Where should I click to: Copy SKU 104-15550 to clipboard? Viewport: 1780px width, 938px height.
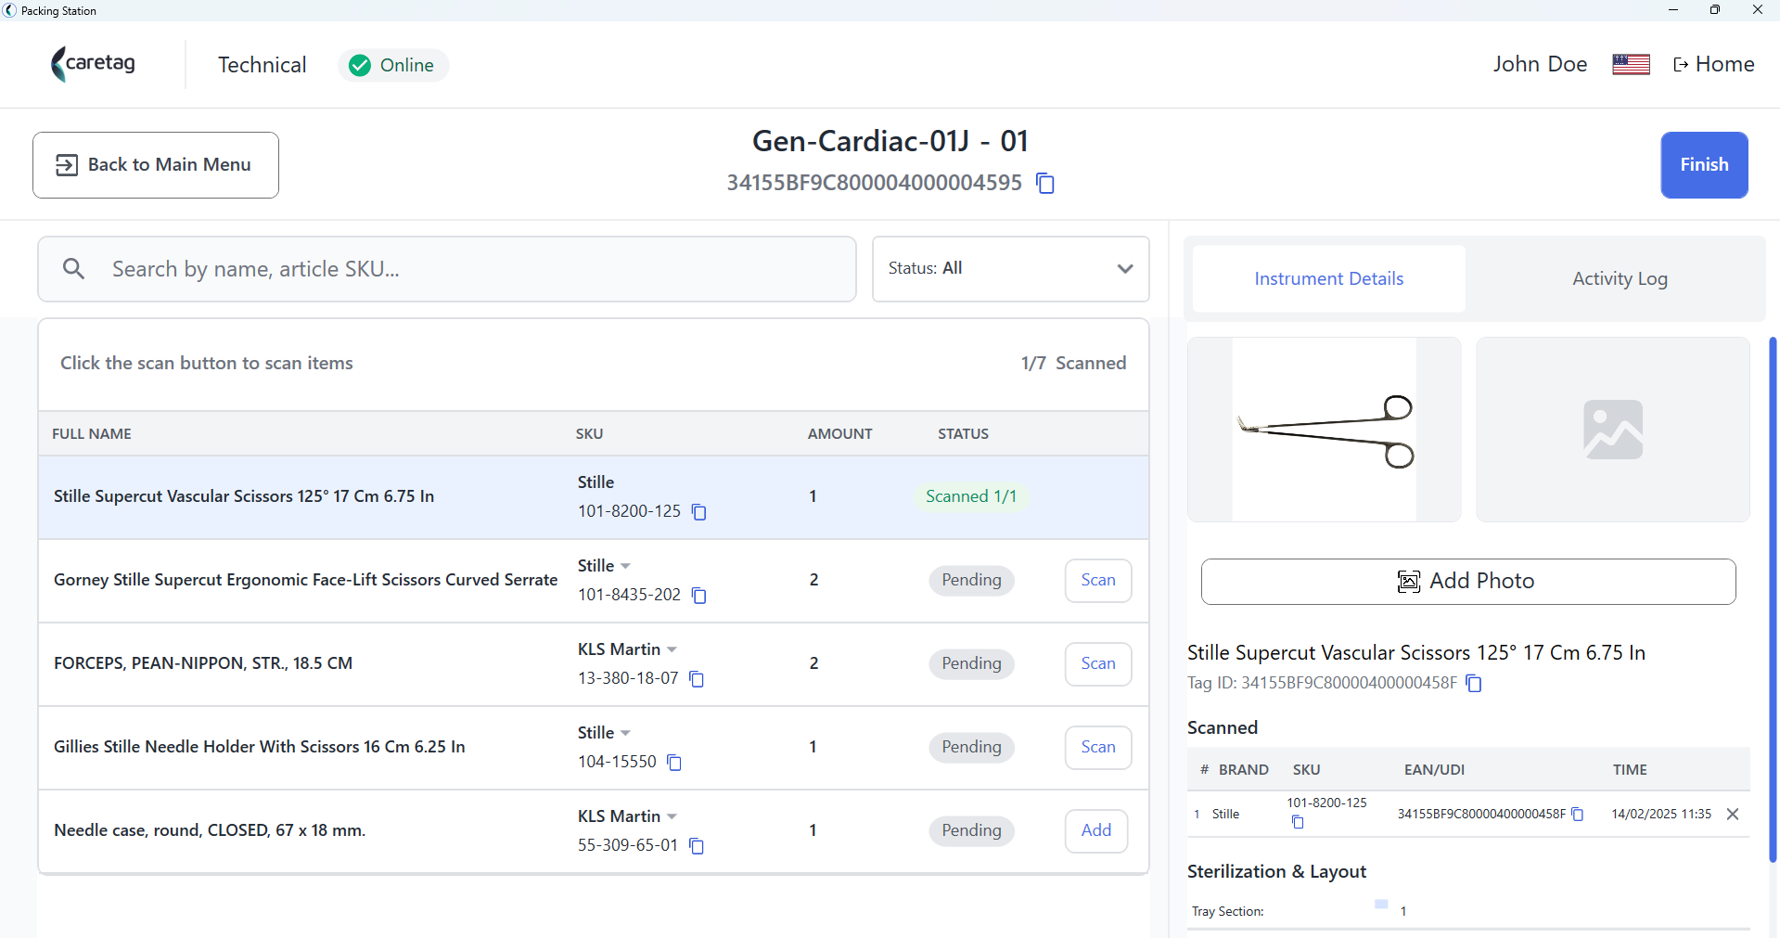pyautogui.click(x=674, y=763)
